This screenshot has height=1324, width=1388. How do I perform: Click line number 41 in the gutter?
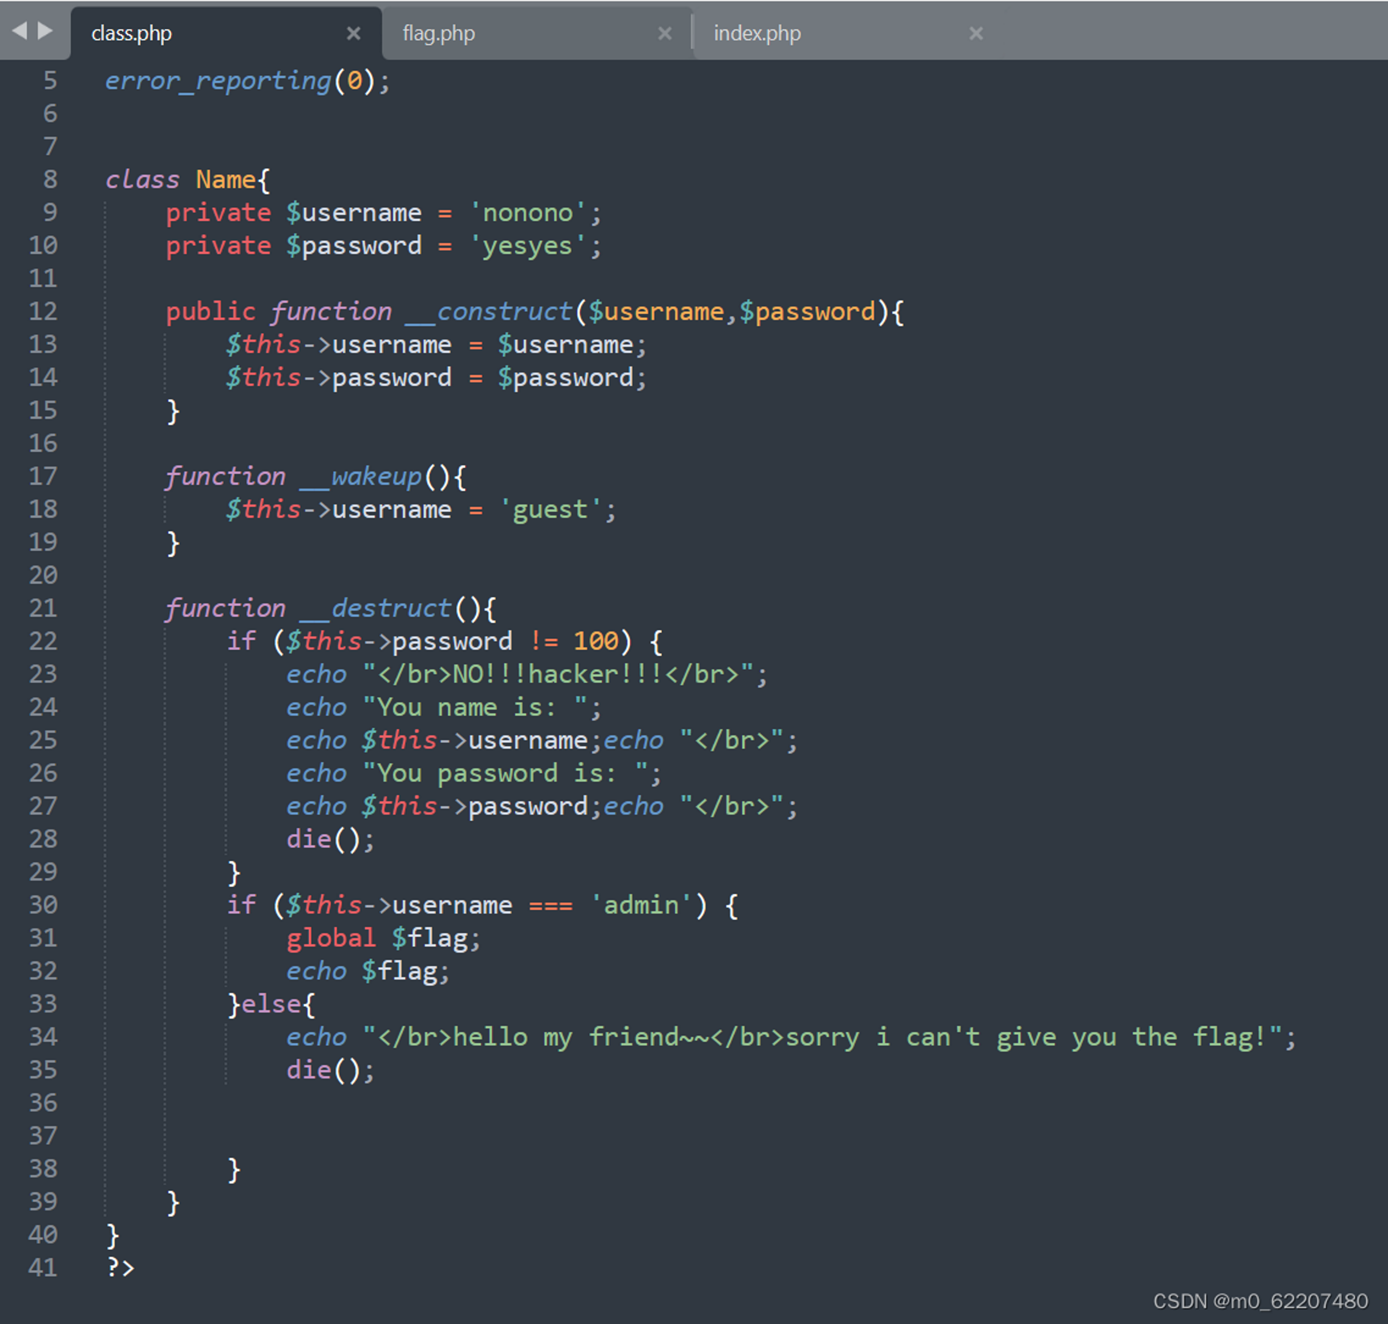[43, 1268]
